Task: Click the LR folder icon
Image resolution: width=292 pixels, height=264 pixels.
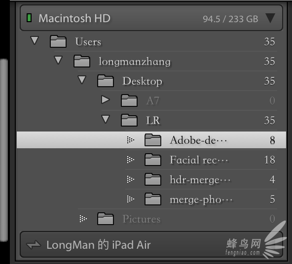Action: coord(129,120)
